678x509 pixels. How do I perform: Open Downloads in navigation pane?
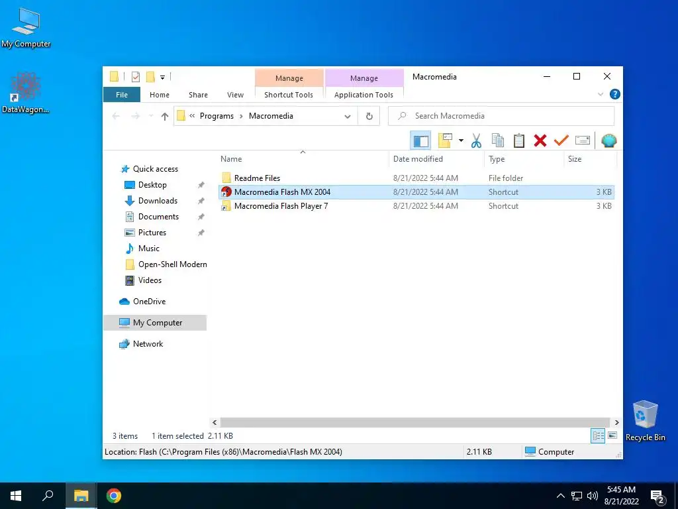coord(158,201)
